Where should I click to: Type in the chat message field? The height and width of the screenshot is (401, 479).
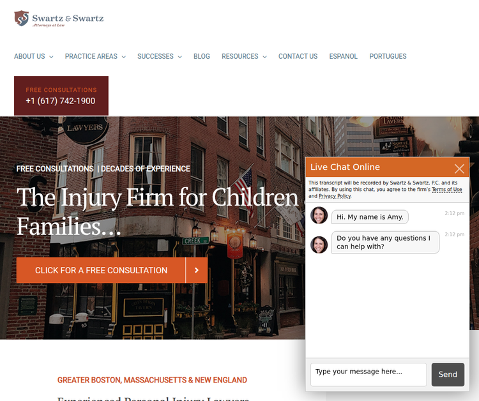tap(369, 374)
